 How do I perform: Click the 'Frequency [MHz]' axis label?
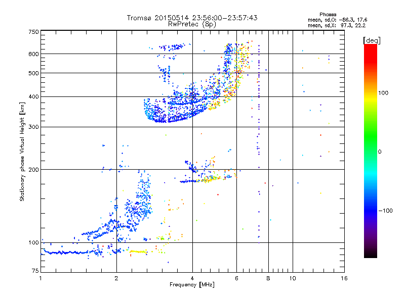[192, 285]
